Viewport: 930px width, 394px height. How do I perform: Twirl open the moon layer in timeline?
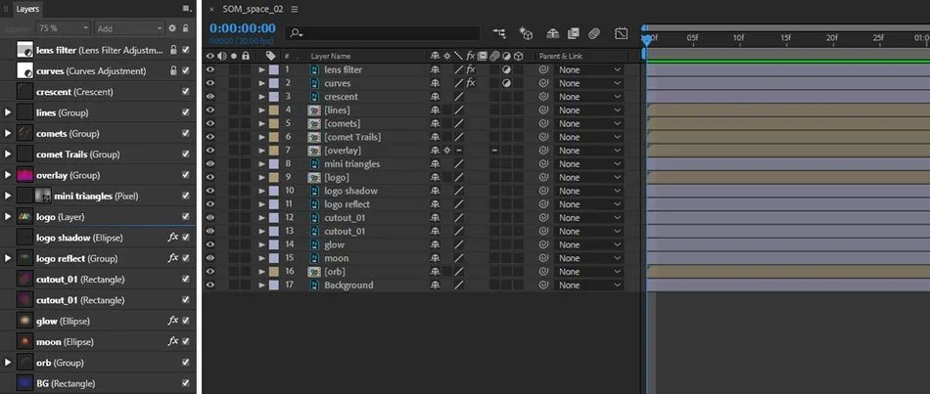(261, 258)
